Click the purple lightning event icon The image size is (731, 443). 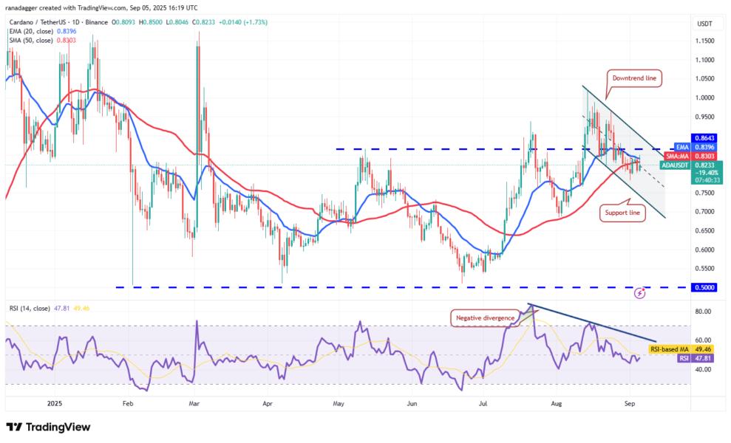coord(639,293)
